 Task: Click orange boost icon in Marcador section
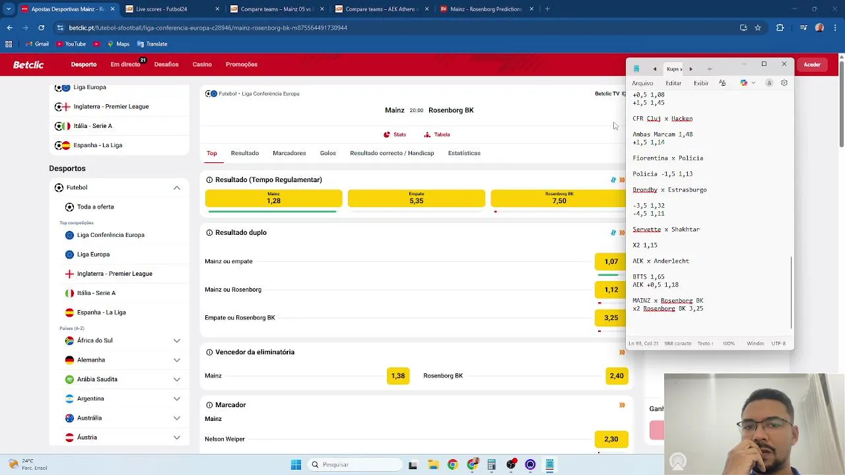pos(622,405)
